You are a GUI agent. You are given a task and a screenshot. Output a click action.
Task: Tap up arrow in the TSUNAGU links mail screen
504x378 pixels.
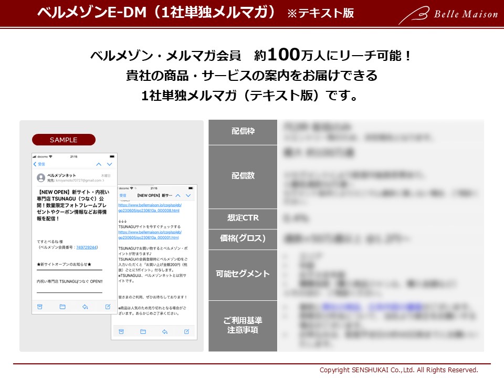[178, 195]
